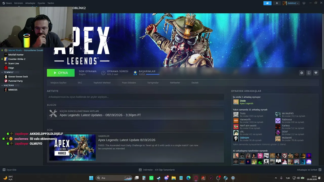Open the Tartışmalar tab
Image resolution: width=324 pixels, height=182 pixels.
click(153, 83)
